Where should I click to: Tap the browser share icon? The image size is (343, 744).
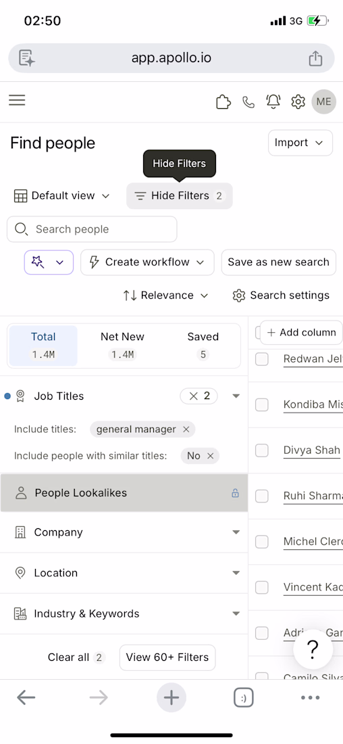[315, 58]
